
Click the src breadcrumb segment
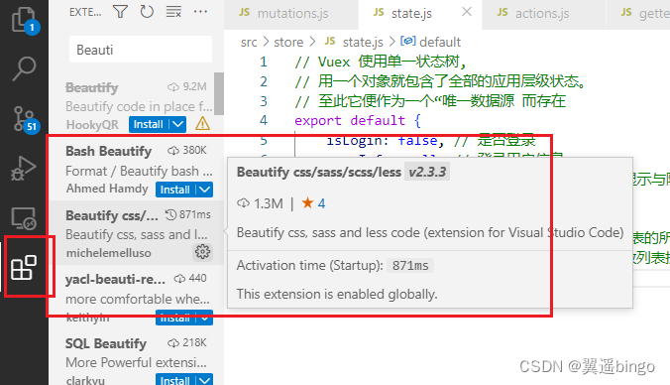click(249, 43)
